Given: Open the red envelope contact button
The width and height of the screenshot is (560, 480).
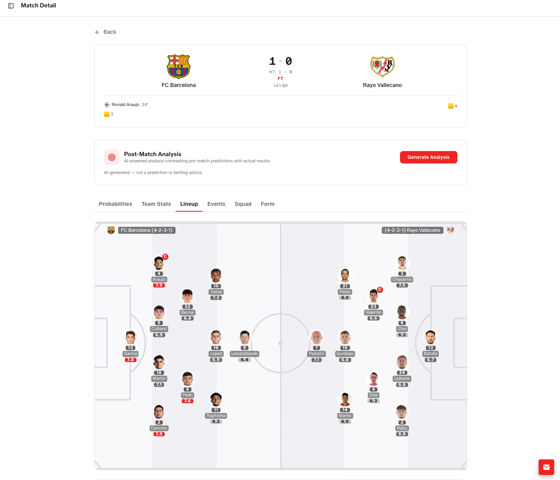Looking at the screenshot, I should point(546,467).
